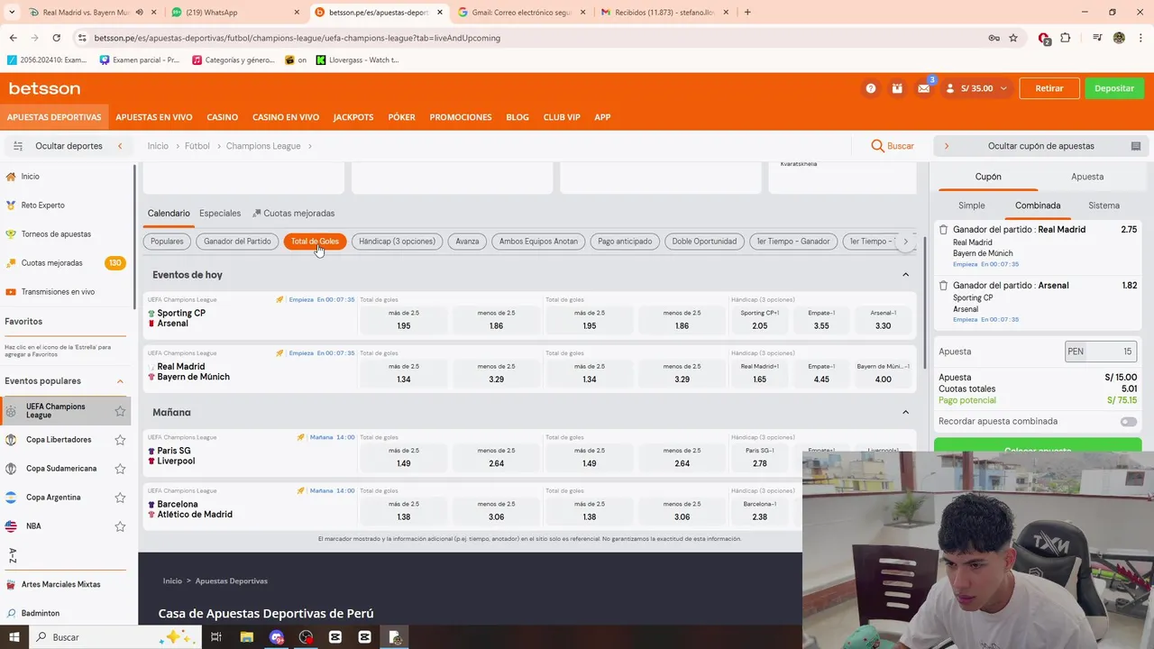1154x649 pixels.
Task: Open the sports filter sliders icon
Action: click(x=17, y=146)
